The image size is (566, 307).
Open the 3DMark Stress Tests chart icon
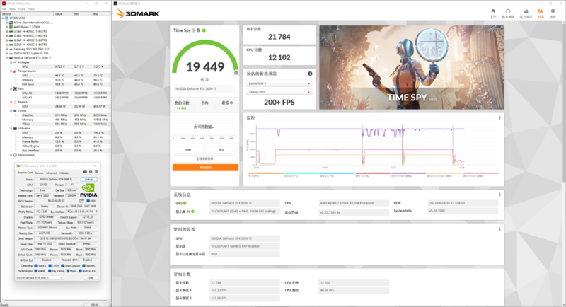pyautogui.click(x=526, y=11)
